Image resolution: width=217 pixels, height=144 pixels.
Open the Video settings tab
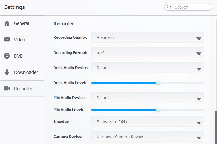pyautogui.click(x=19, y=40)
